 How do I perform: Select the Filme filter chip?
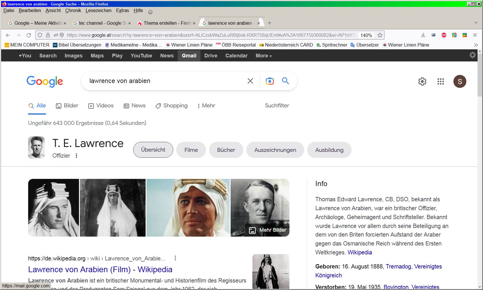tap(191, 150)
